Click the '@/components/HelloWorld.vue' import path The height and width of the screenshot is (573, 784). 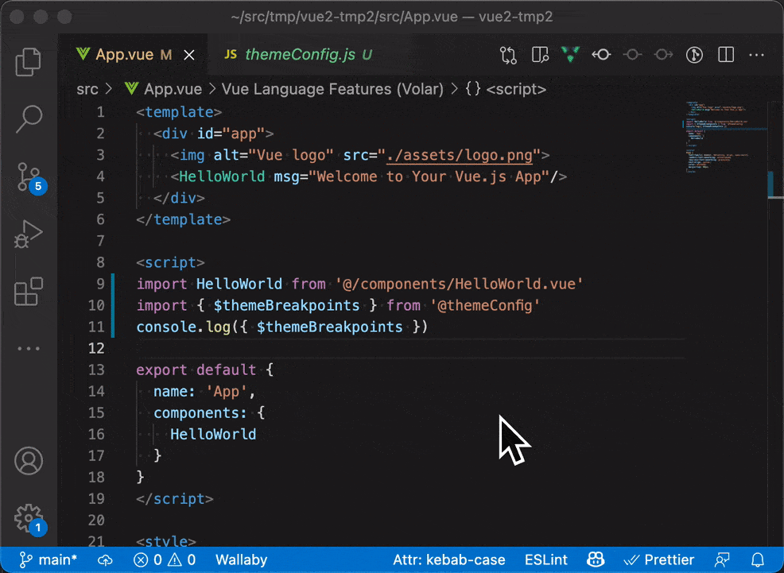coord(460,284)
